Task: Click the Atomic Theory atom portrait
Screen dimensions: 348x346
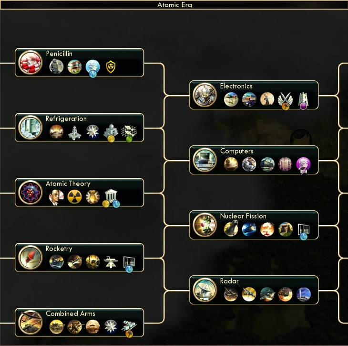Action: 30,192
